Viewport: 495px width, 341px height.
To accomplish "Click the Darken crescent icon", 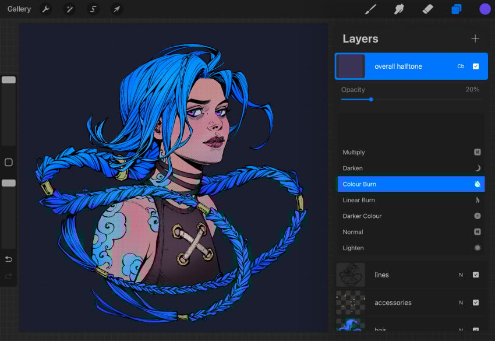I will pyautogui.click(x=478, y=168).
